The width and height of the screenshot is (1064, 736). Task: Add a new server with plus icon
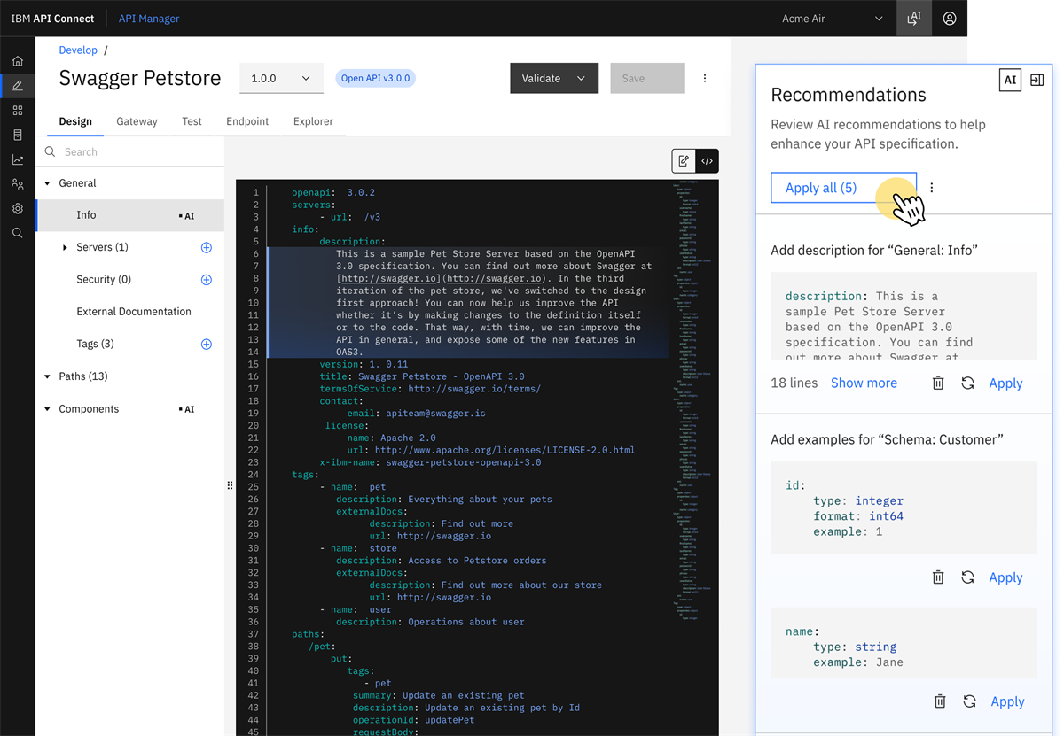207,248
